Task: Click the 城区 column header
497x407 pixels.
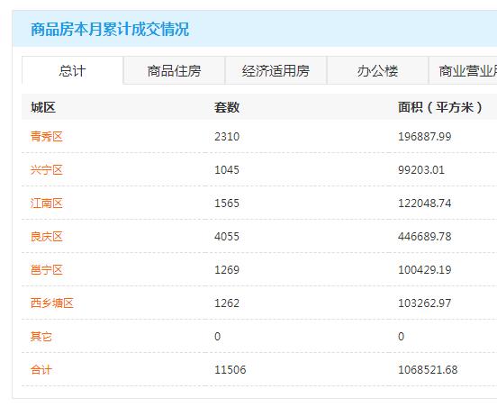Action: (43, 107)
